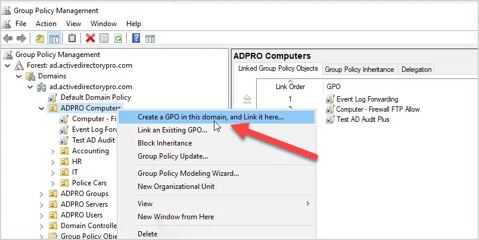Switch to Group Policy Inheritance tab

(359, 70)
